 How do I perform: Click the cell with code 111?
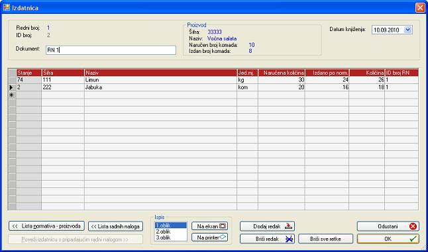[63, 80]
